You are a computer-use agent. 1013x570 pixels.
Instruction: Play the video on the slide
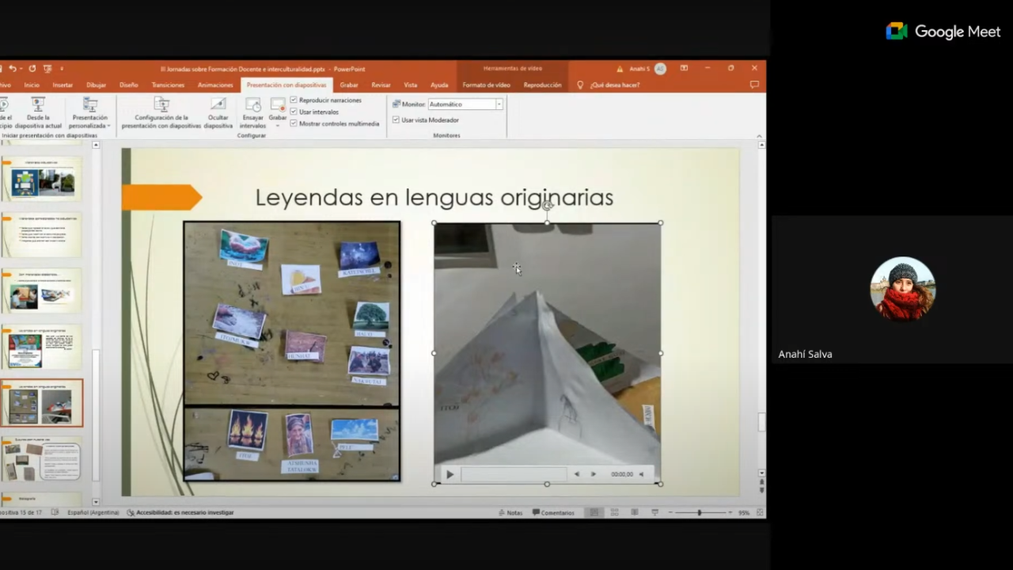(450, 474)
